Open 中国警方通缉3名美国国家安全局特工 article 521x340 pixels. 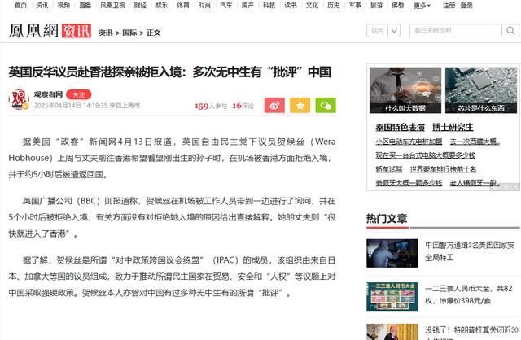pyautogui.click(x=470, y=251)
